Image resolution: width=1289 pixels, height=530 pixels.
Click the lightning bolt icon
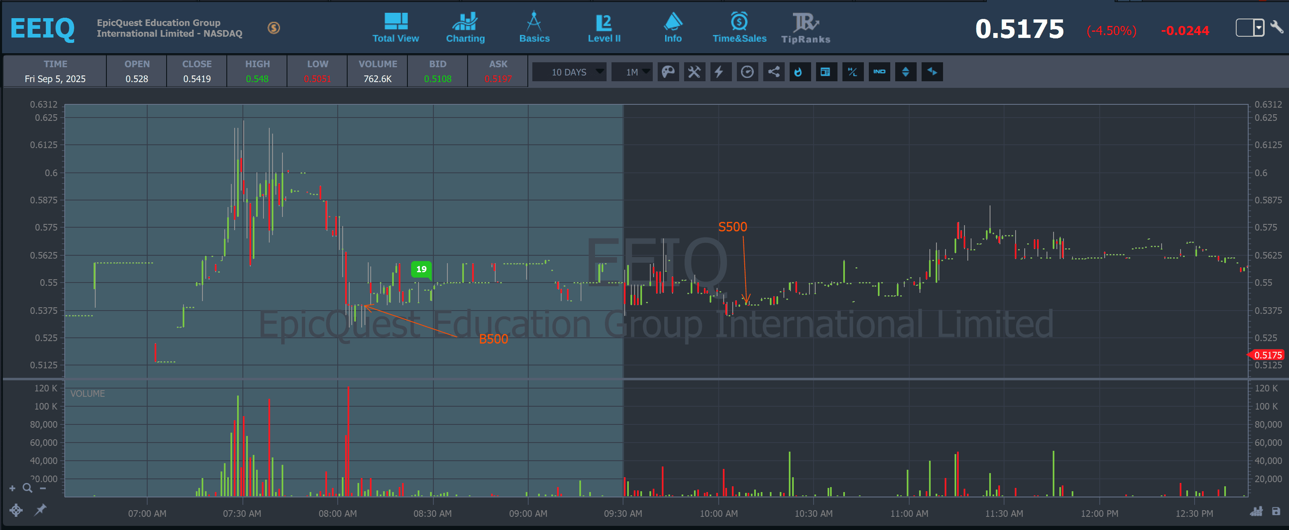(720, 72)
